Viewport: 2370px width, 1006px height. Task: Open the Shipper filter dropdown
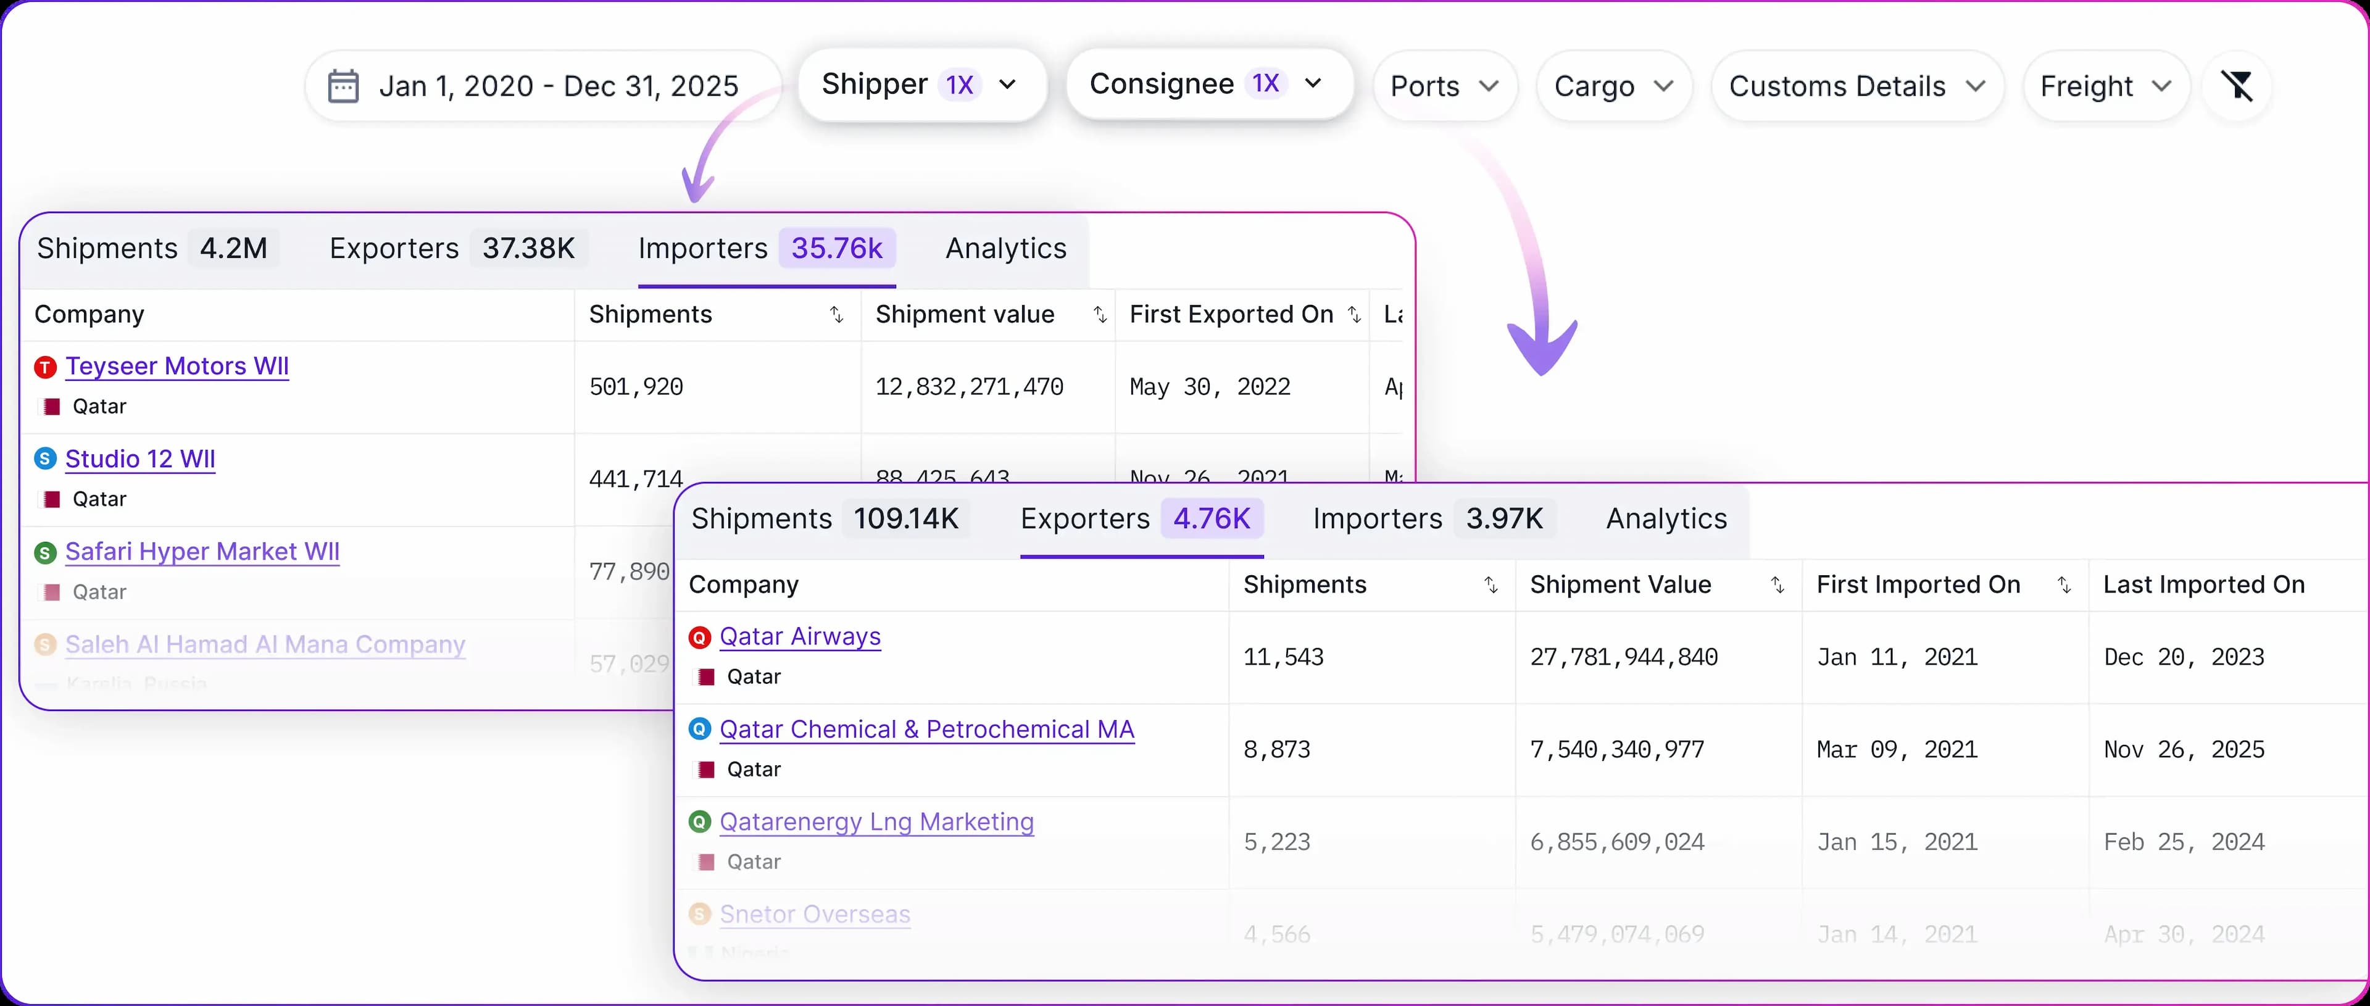(x=921, y=84)
